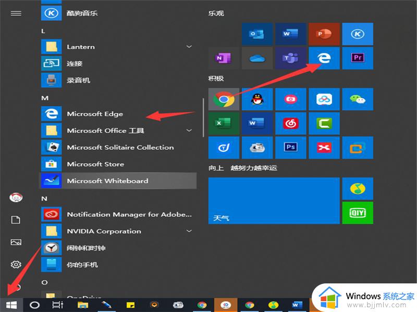The height and width of the screenshot is (312, 417).
Task: Open 酷狗音乐 from the app list
Action: (x=118, y=14)
